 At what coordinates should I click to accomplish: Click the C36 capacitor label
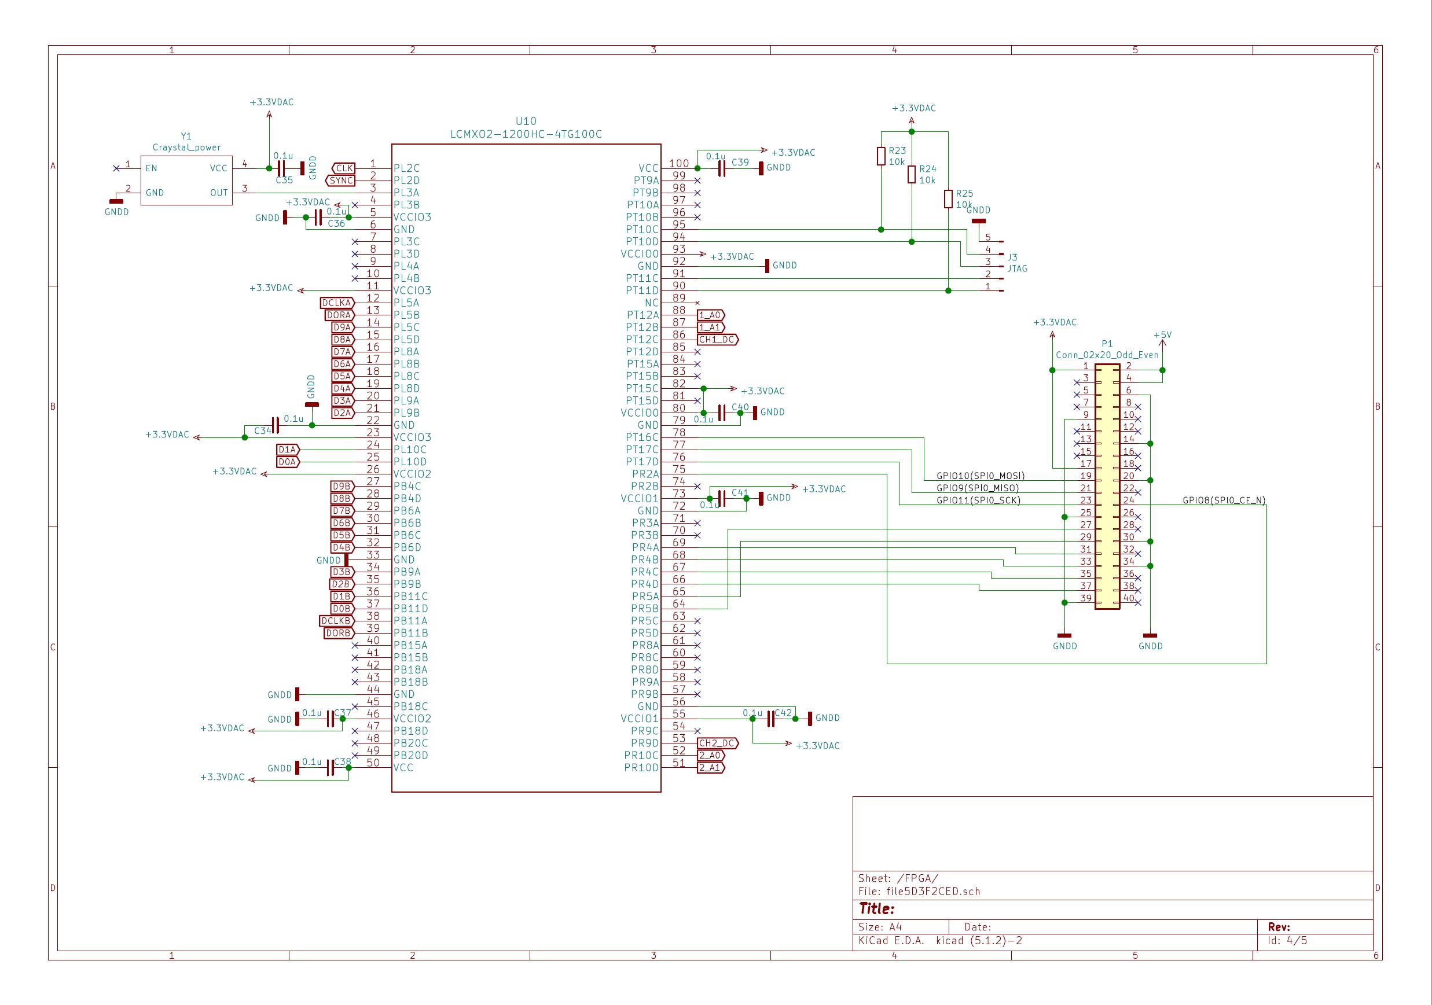click(x=336, y=223)
